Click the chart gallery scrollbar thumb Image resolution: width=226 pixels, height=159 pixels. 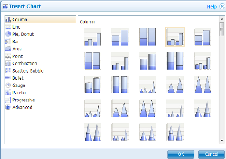coord(222,29)
